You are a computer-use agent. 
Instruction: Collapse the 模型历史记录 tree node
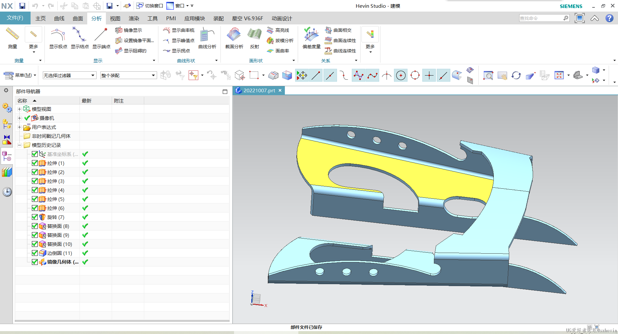[x=19, y=145]
